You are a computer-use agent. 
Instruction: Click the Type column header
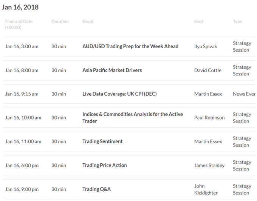point(237,21)
